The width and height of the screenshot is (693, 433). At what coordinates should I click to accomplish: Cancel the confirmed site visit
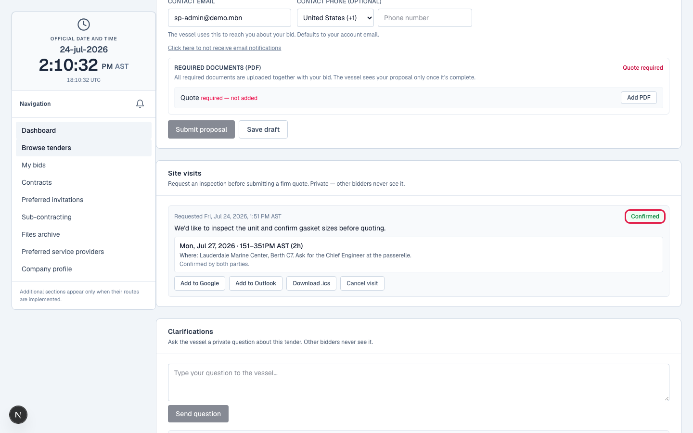click(362, 283)
